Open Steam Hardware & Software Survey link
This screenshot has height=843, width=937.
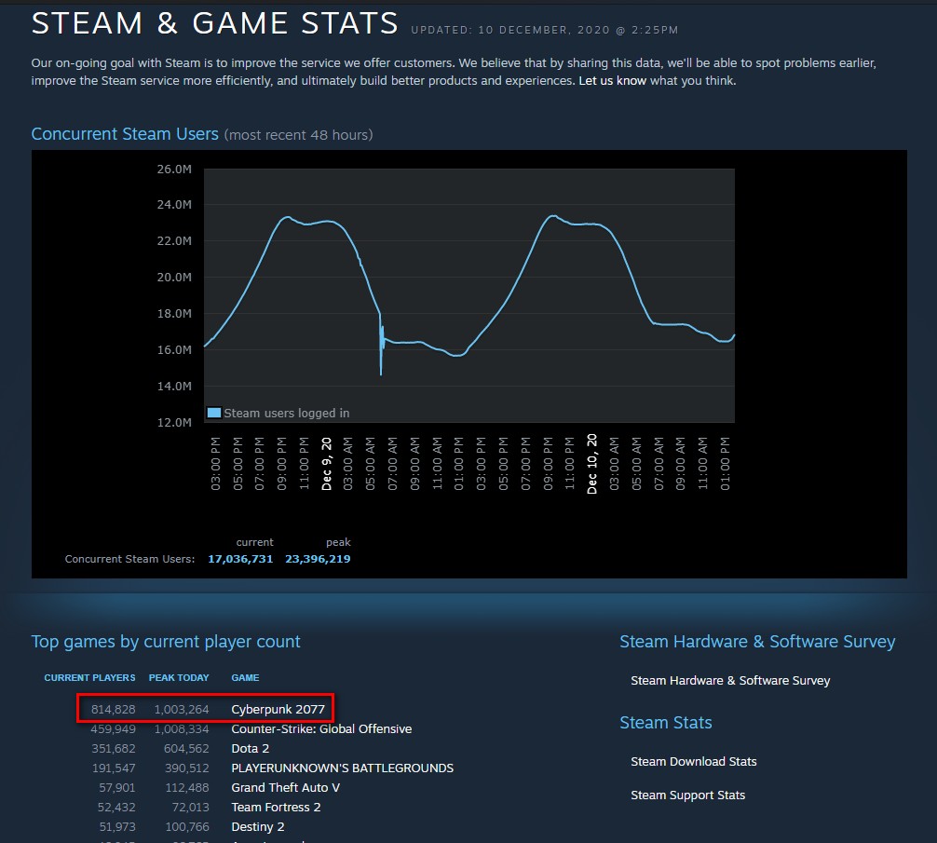point(730,681)
